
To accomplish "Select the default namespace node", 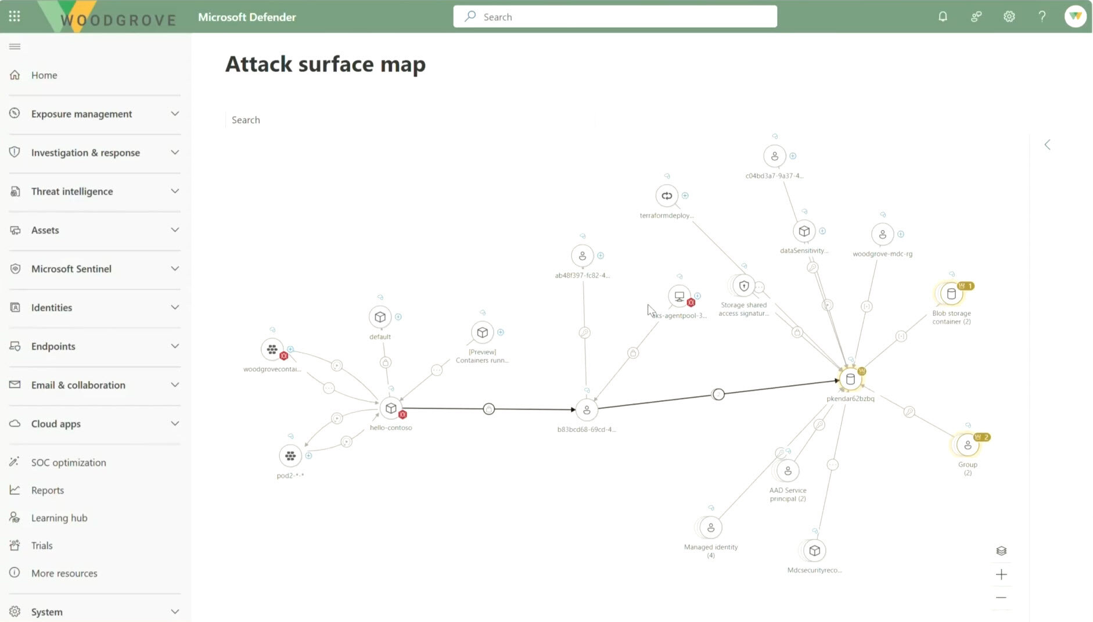I will pyautogui.click(x=380, y=317).
